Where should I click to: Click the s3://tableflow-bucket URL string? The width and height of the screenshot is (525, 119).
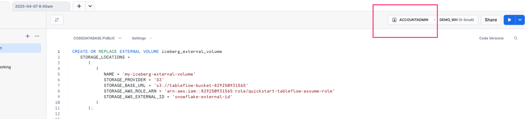click(201, 86)
